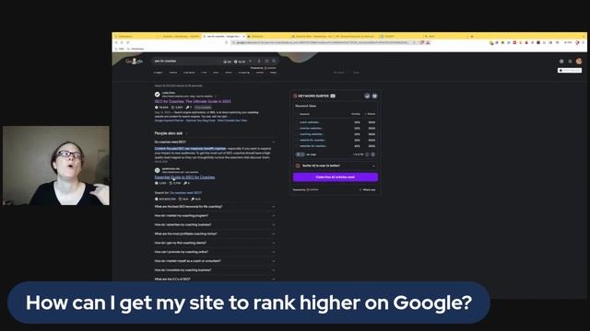Viewport: 590px width, 331px height.
Task: Open Google quick settings gear icon
Action: point(561,62)
